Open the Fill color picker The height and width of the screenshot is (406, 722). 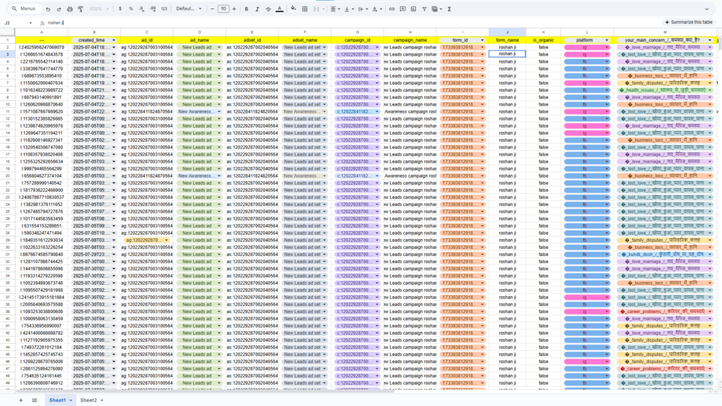coord(293,9)
